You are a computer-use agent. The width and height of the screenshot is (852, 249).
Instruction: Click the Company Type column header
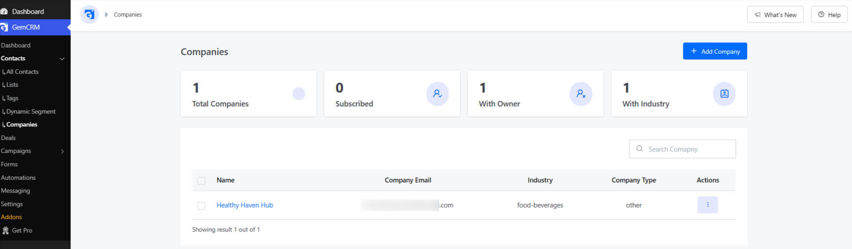tap(634, 180)
